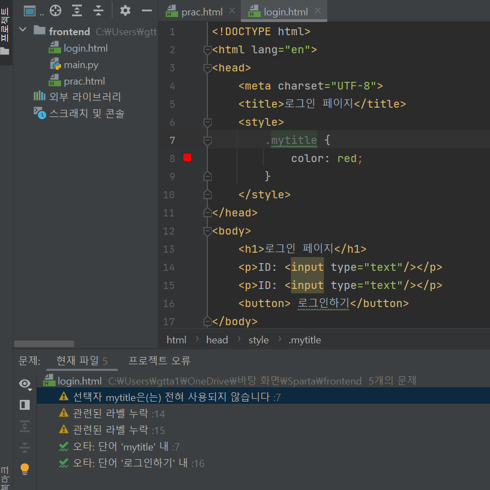Click the folder icon in the left sidebar strip

pyautogui.click(x=5, y=51)
